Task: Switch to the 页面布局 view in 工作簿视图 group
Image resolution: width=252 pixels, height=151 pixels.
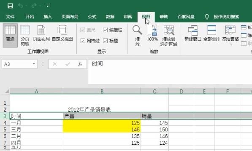Action: pyautogui.click(x=41, y=33)
